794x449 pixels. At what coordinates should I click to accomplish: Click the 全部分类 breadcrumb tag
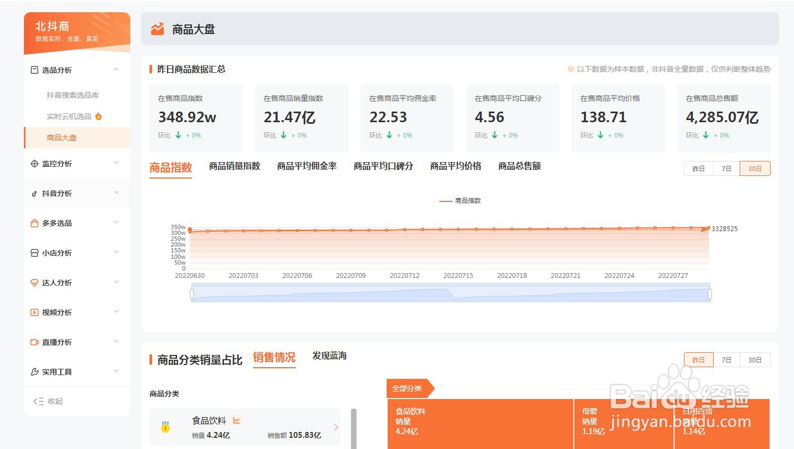(410, 388)
